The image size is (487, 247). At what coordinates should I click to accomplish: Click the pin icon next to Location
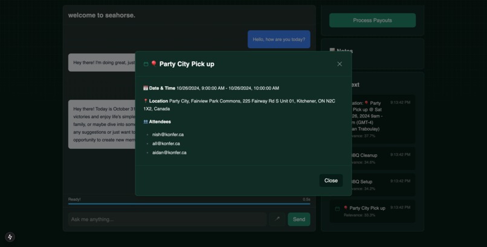[x=146, y=101]
